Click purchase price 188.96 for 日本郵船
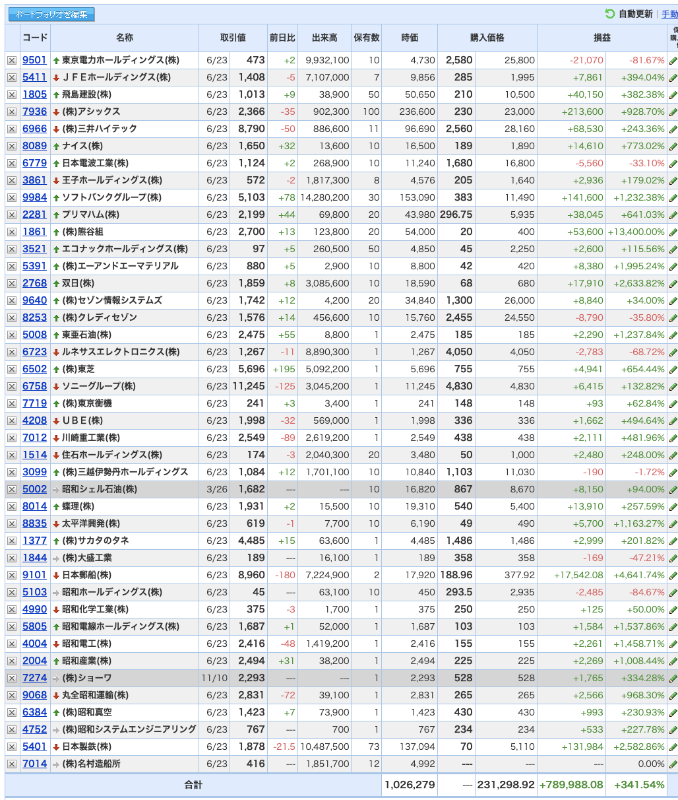The width and height of the screenshot is (678, 800). (x=456, y=575)
